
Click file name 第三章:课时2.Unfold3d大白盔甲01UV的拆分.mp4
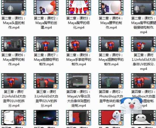14,99
